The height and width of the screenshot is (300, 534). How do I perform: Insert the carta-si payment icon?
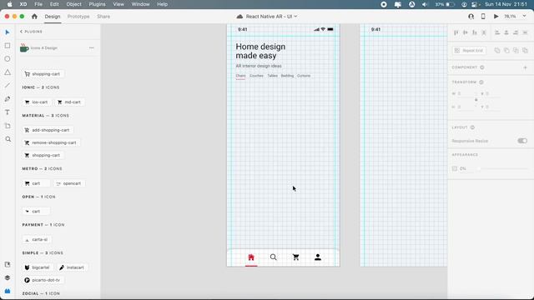[x=37, y=239]
